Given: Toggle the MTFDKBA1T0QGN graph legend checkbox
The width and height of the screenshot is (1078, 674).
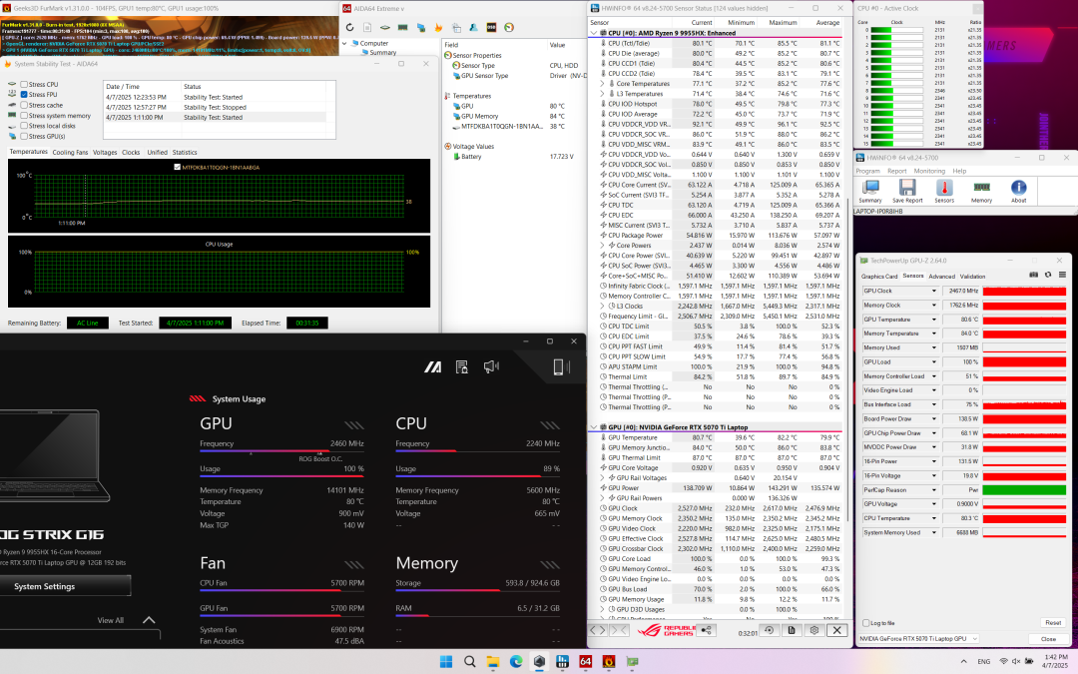Looking at the screenshot, I should click(x=178, y=167).
